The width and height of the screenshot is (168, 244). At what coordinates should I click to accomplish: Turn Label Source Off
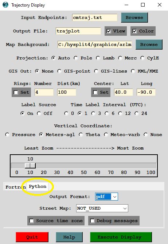39,113
